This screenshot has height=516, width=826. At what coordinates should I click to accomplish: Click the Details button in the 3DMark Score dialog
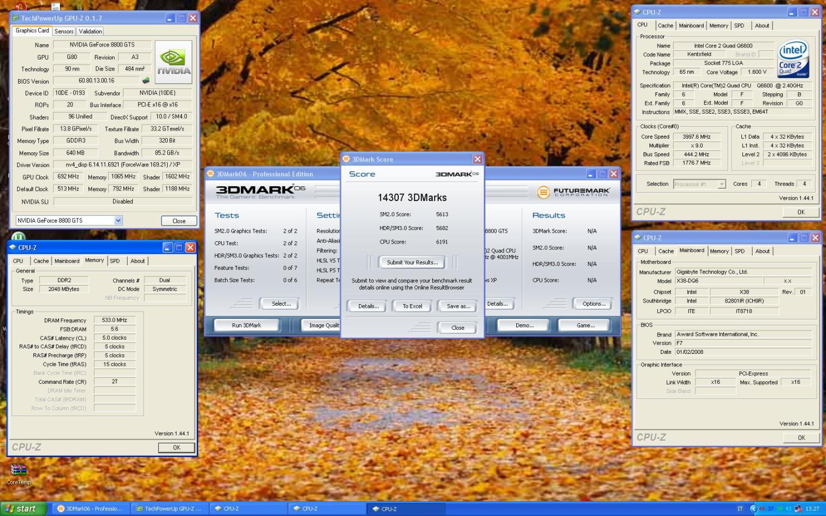368,306
